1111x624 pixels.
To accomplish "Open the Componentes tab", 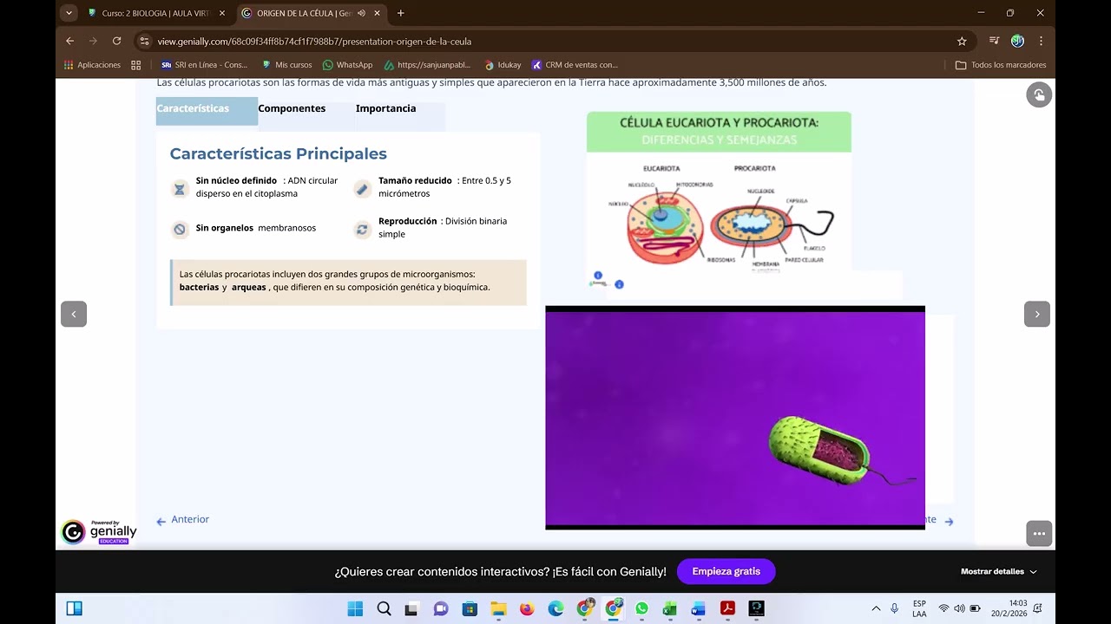I will (292, 109).
